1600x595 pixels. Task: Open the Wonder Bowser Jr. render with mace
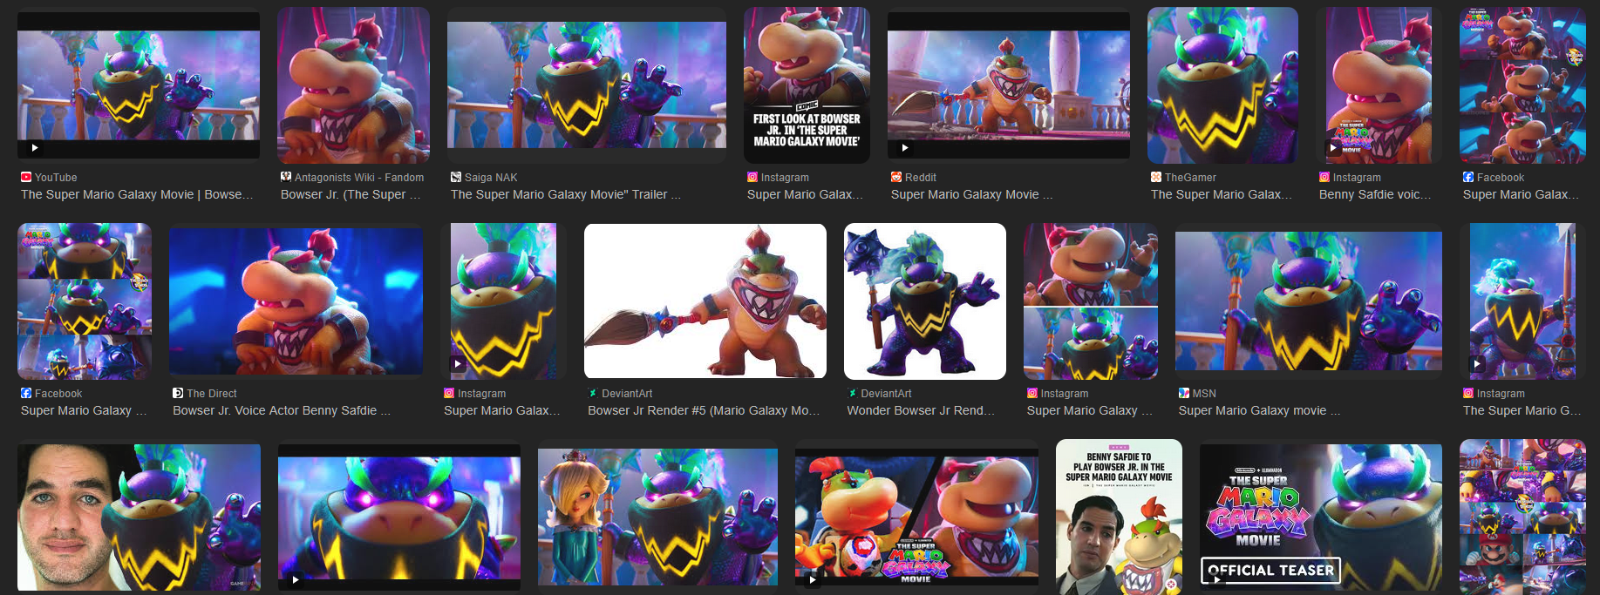[x=925, y=301]
